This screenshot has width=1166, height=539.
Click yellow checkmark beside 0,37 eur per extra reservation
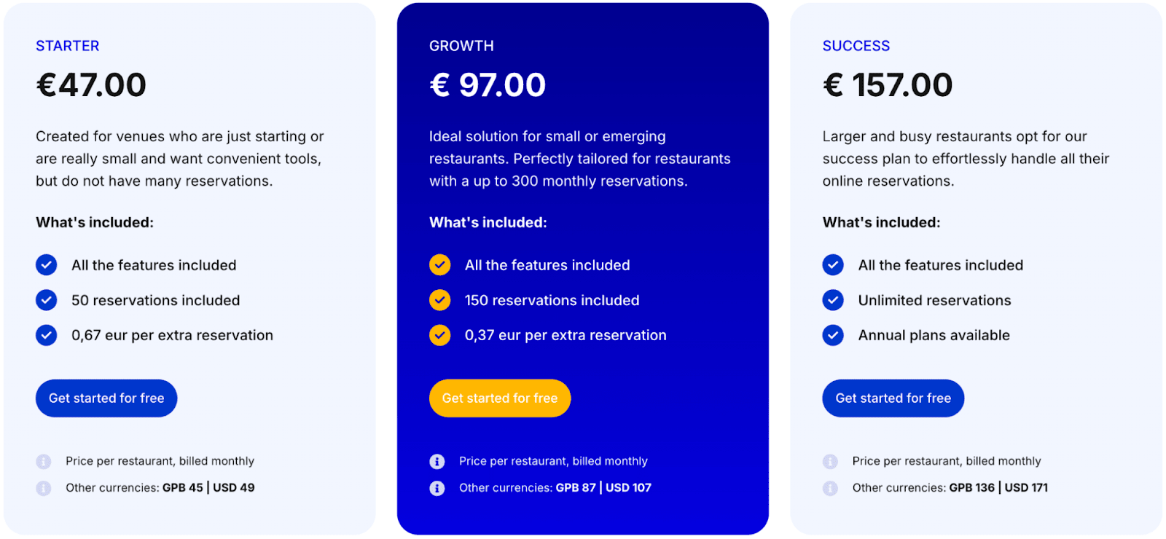pos(440,335)
